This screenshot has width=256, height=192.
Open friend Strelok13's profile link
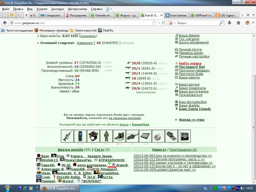coord(49,160)
